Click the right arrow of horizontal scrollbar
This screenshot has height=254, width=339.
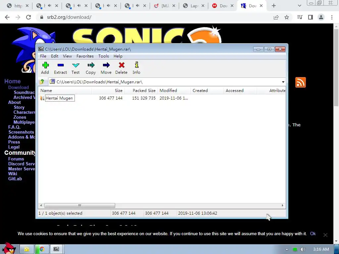point(282,205)
